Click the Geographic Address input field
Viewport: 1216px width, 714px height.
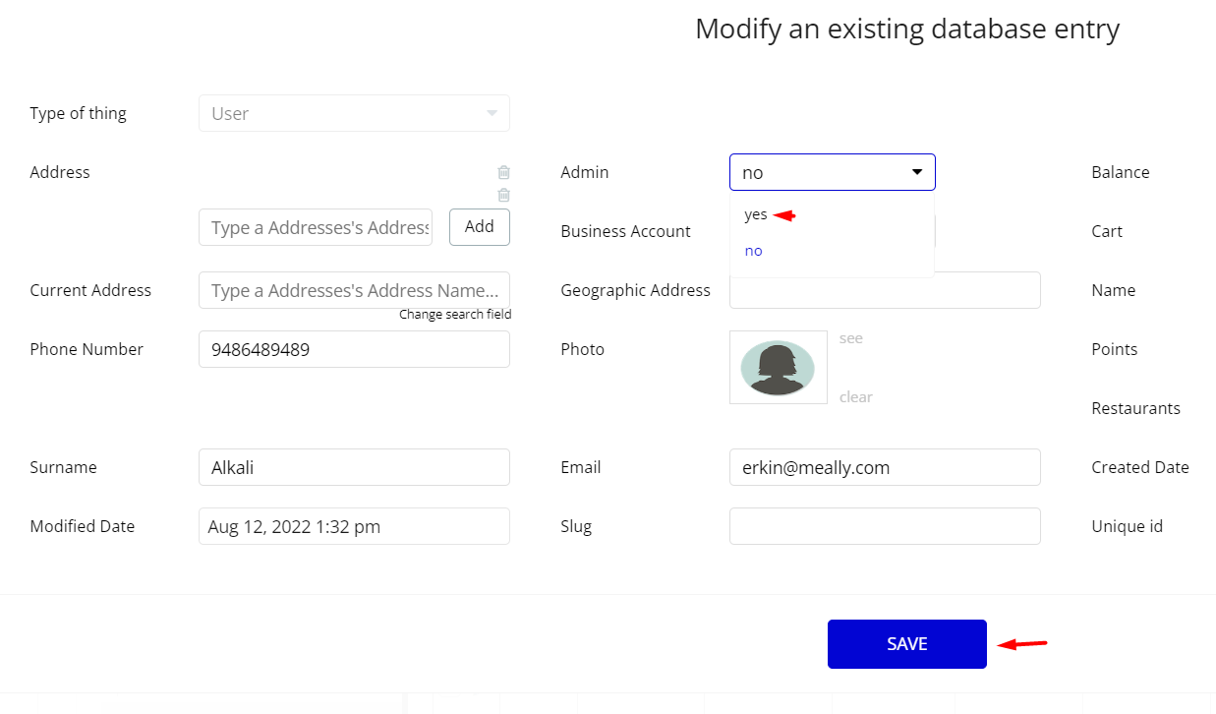click(x=885, y=290)
